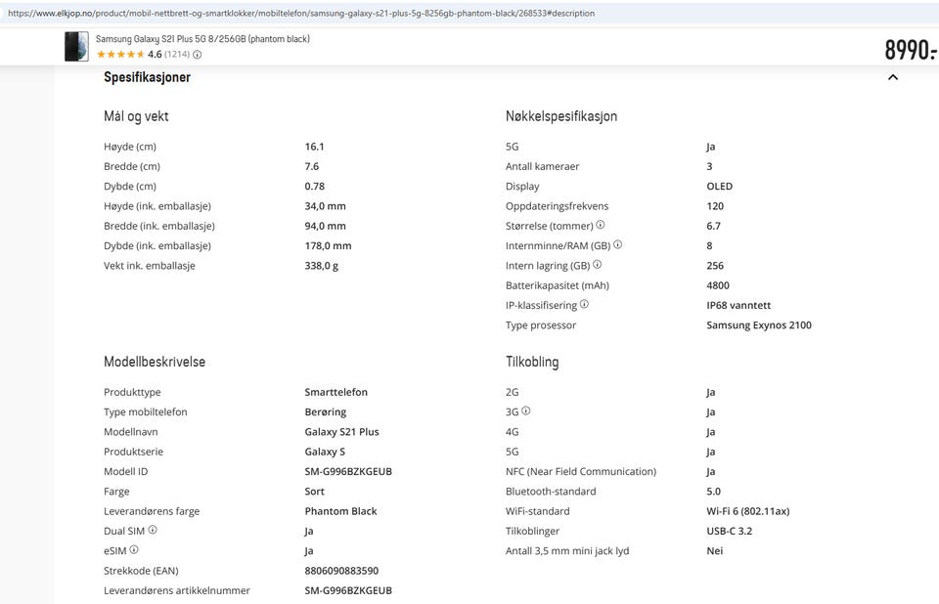This screenshot has height=604, width=939.
Task: Click the Modellbeskrivelse heading
Action: (155, 362)
